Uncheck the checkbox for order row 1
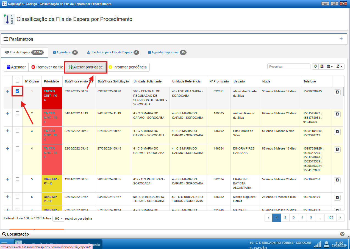The width and height of the screenshot is (350, 249). [18, 91]
